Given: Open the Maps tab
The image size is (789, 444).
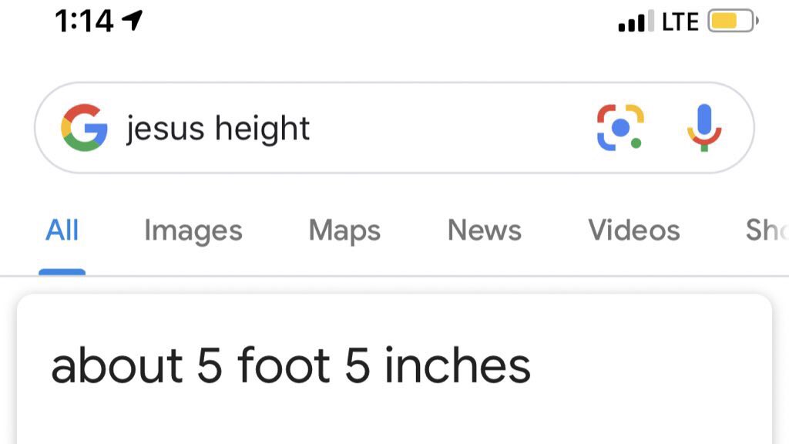Looking at the screenshot, I should click(344, 230).
